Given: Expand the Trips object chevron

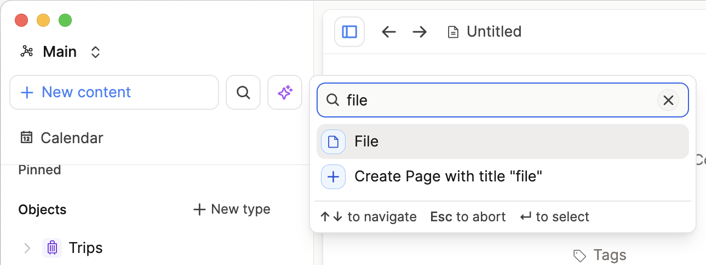Looking at the screenshot, I should pos(27,248).
